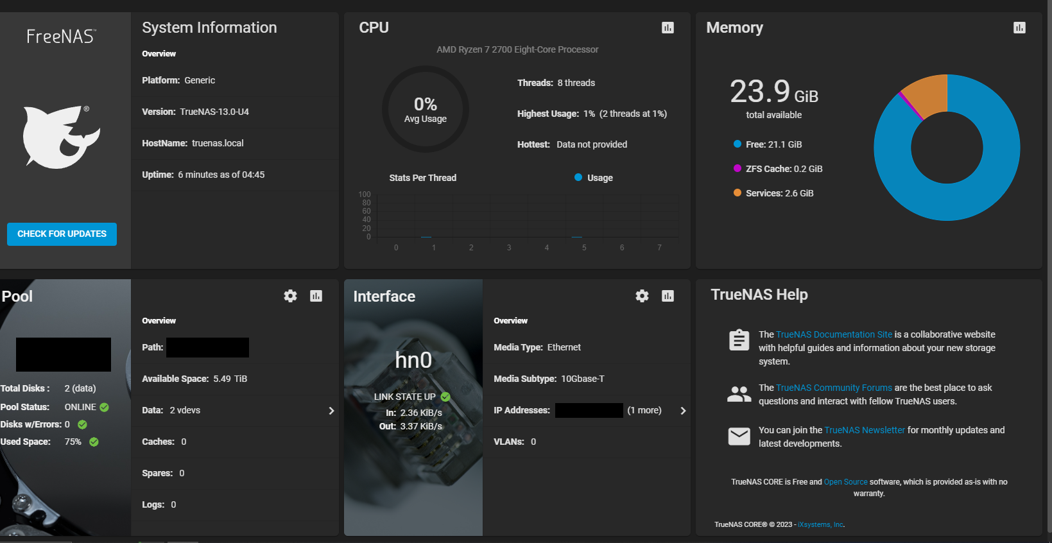Click the CPU average usage gauge
1052x543 pixels.
pos(426,109)
